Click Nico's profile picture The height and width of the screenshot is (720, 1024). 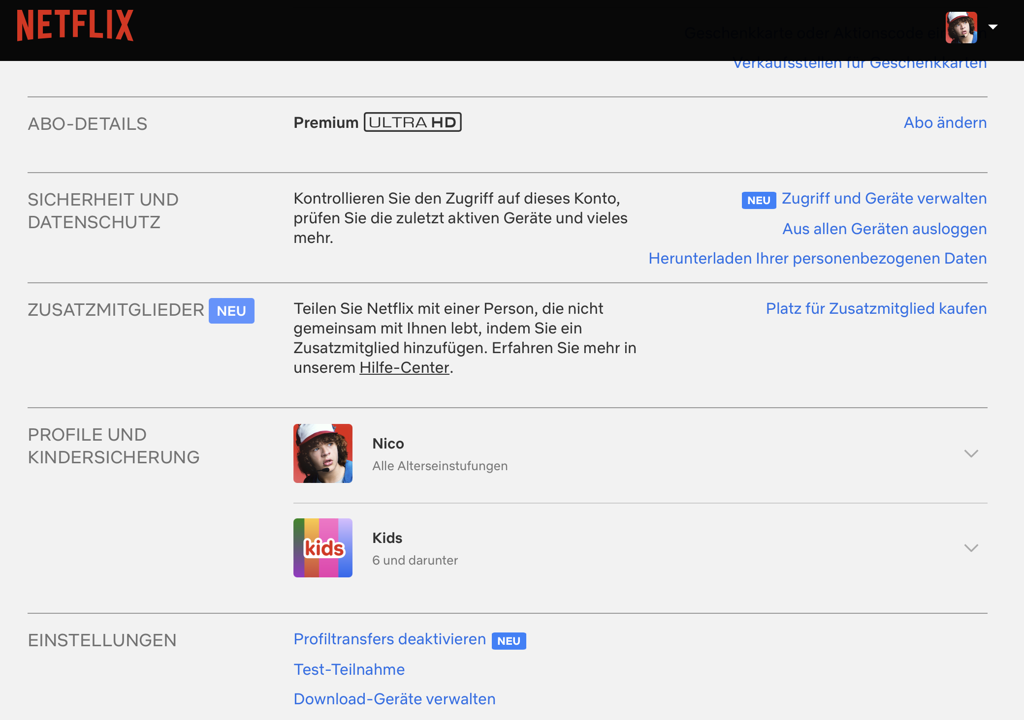click(x=323, y=453)
